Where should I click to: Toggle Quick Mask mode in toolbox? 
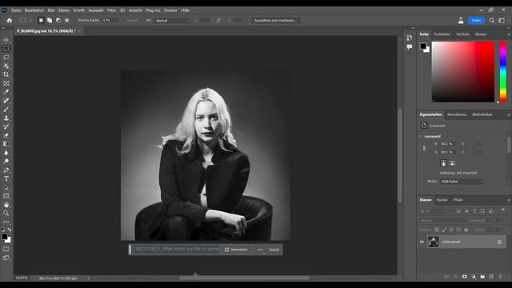point(6,249)
